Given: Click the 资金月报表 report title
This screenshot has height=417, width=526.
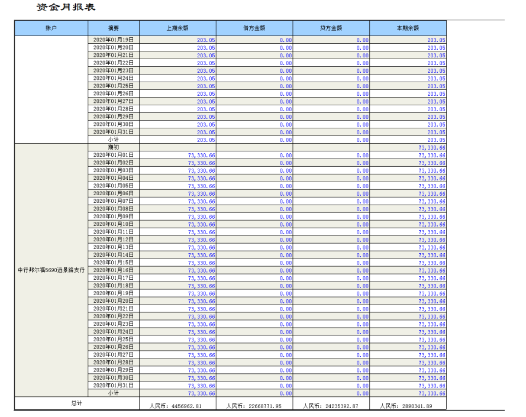Looking at the screenshot, I should [66, 7].
